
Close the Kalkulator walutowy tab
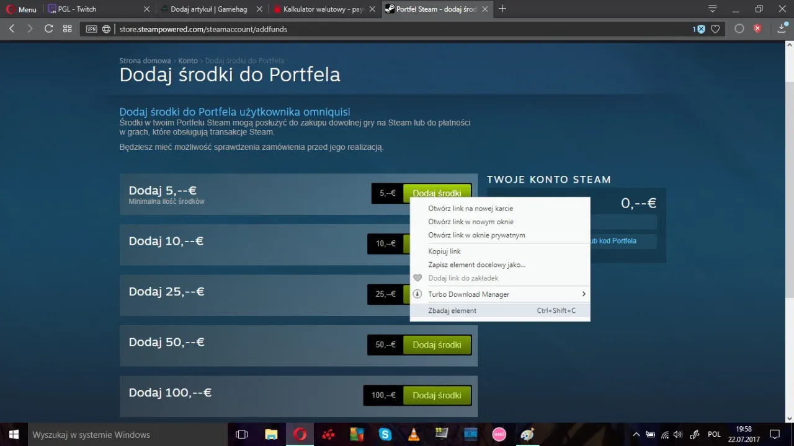point(373,9)
